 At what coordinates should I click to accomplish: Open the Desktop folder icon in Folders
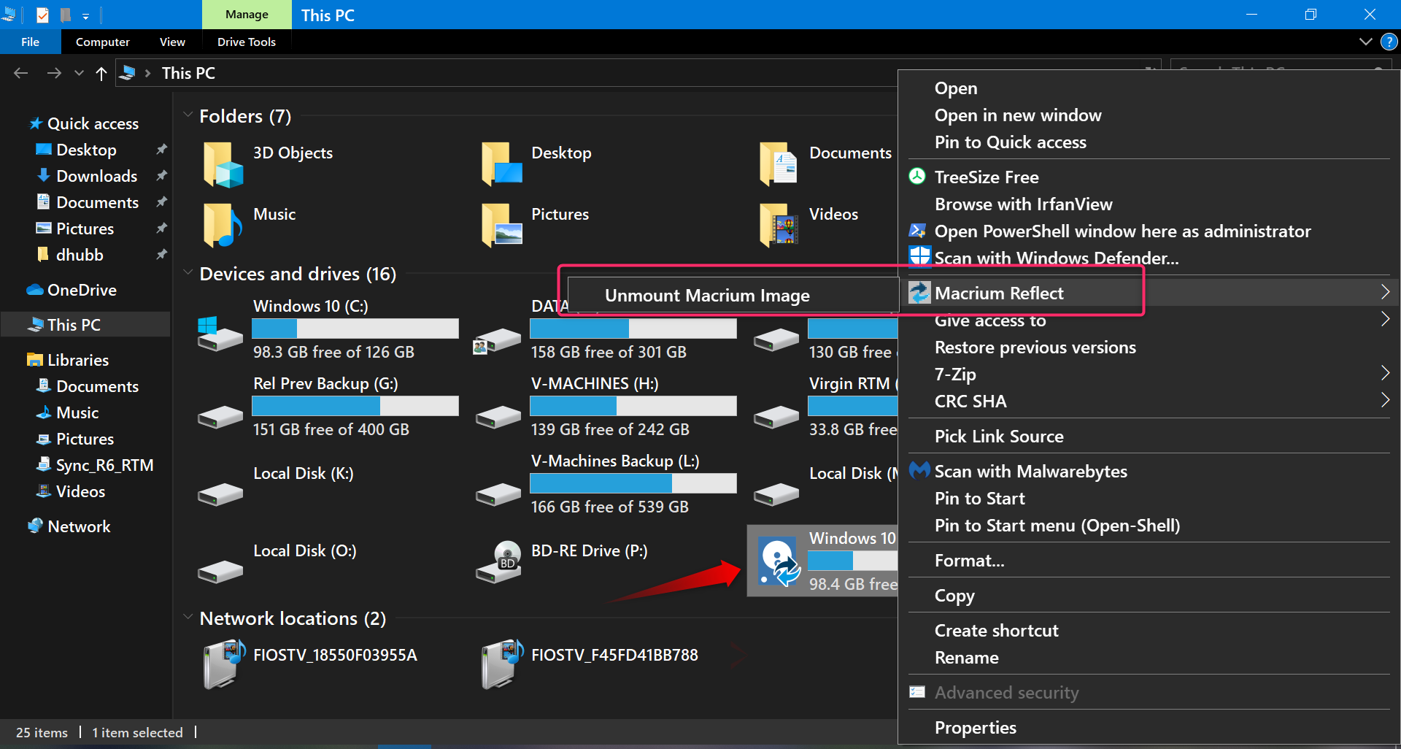(501, 164)
